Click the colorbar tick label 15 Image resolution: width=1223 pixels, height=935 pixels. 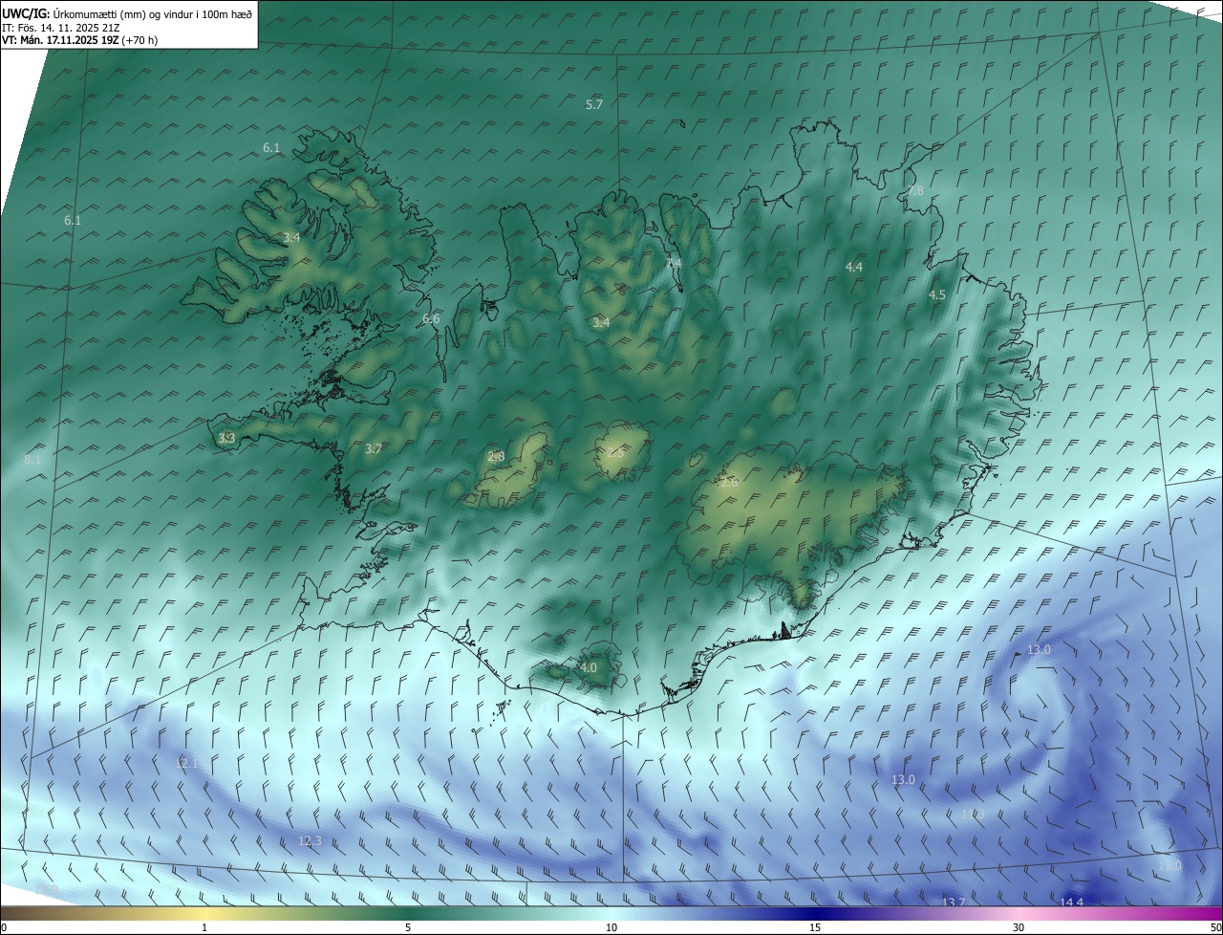(815, 927)
